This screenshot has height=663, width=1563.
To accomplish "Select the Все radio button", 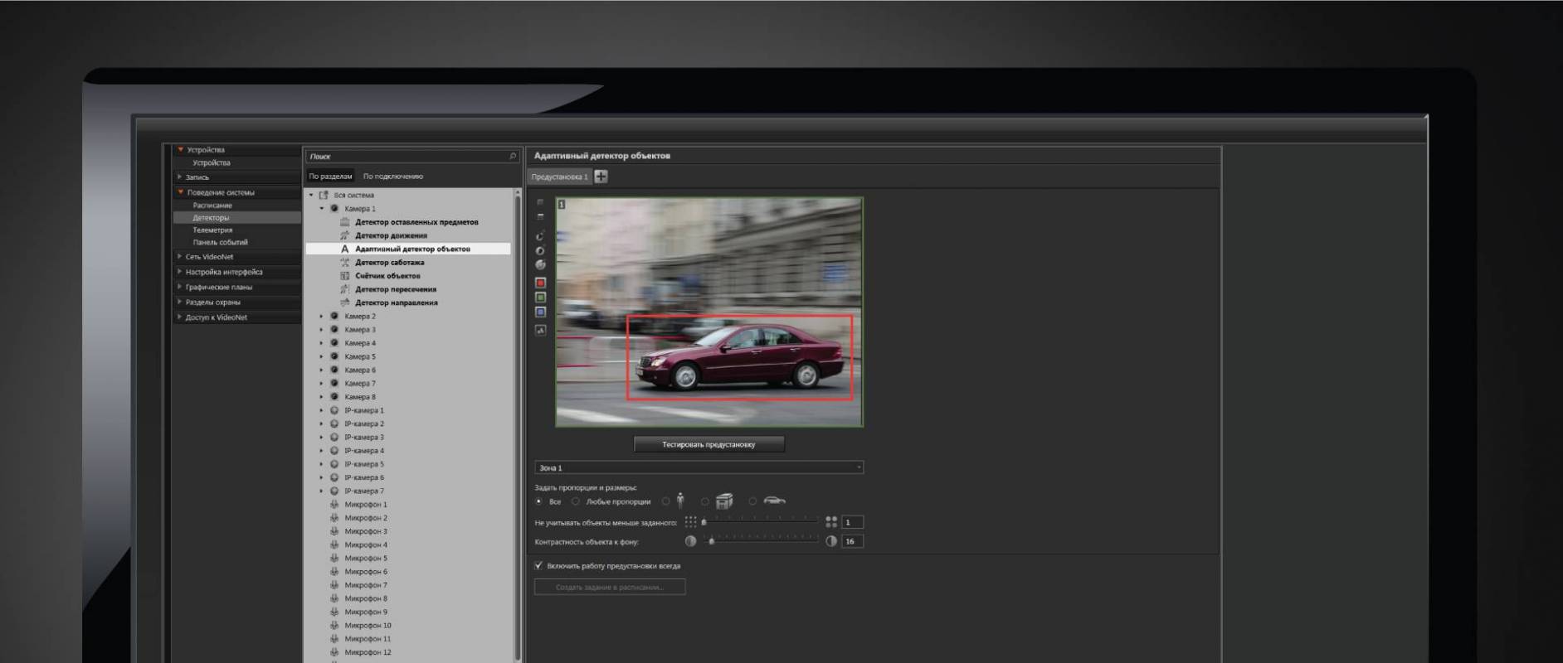I will point(538,501).
